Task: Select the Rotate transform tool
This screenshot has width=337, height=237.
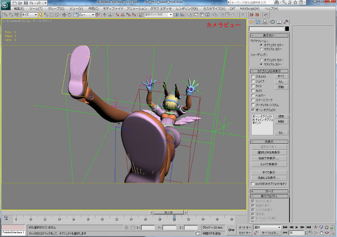Action: click(x=69, y=15)
